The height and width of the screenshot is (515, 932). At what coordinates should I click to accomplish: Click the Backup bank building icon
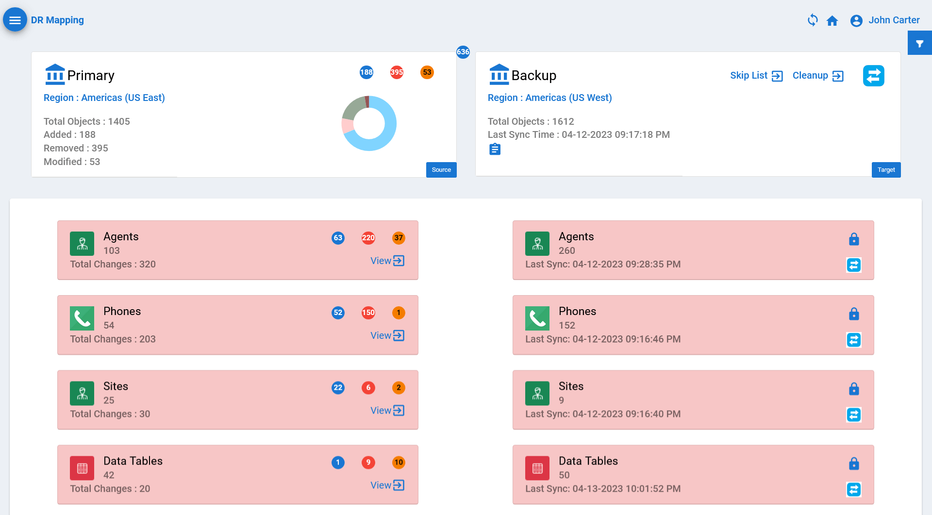click(499, 74)
